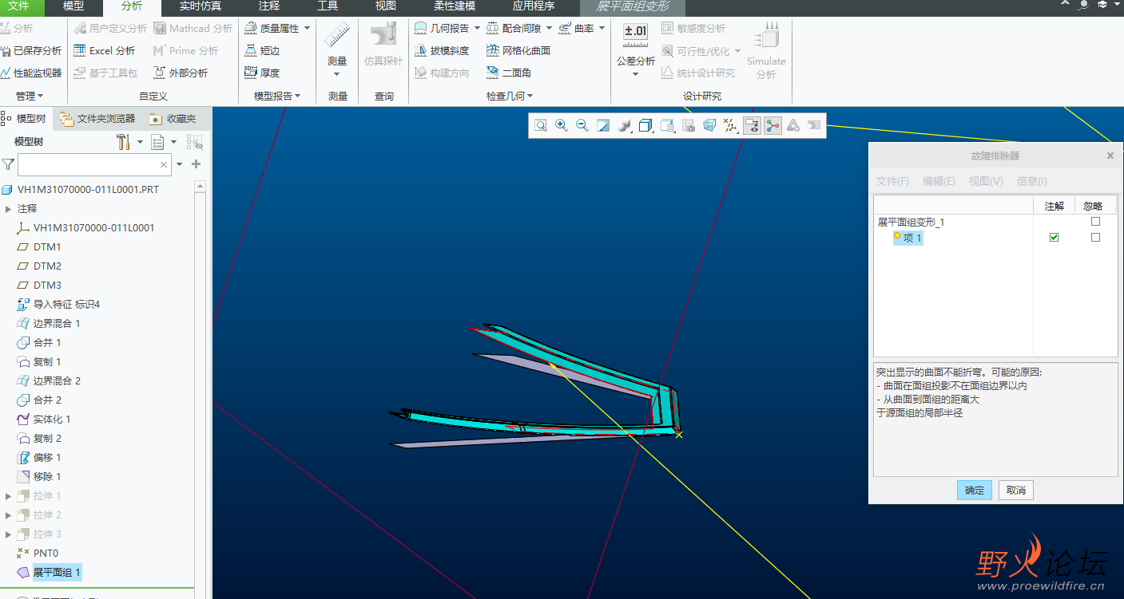The height and width of the screenshot is (599, 1124).
Task: Click the 取消 button in Troubleshooter
Action: coord(1016,491)
